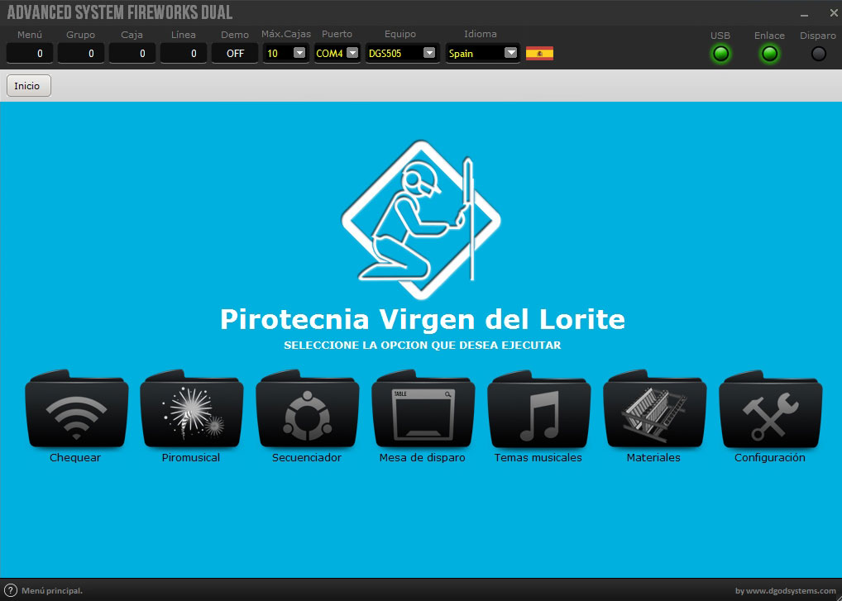The image size is (842, 601).
Task: Open the Piromusical fireworks folder
Action: click(192, 411)
